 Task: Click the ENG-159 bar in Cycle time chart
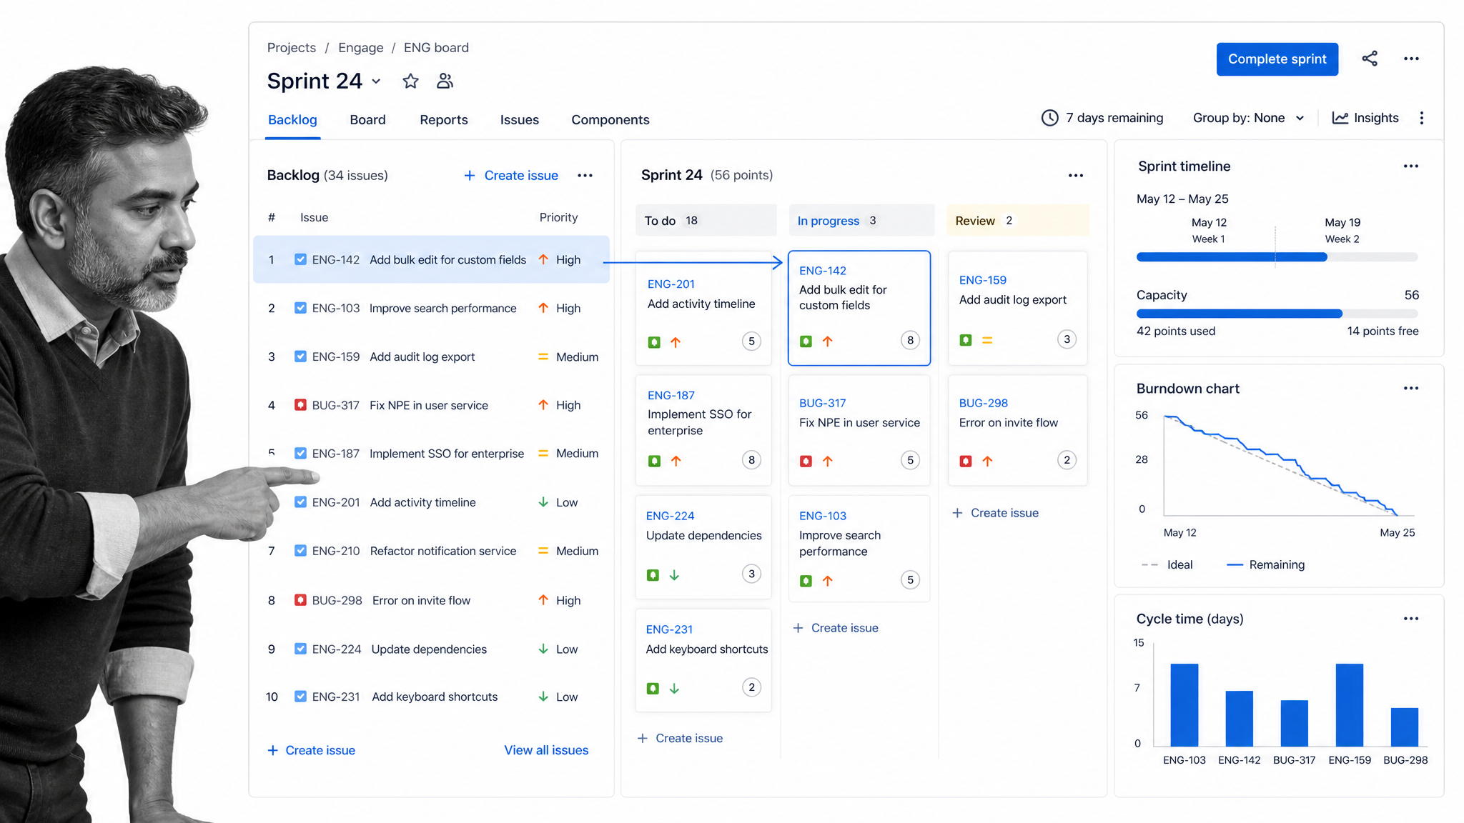(1350, 705)
